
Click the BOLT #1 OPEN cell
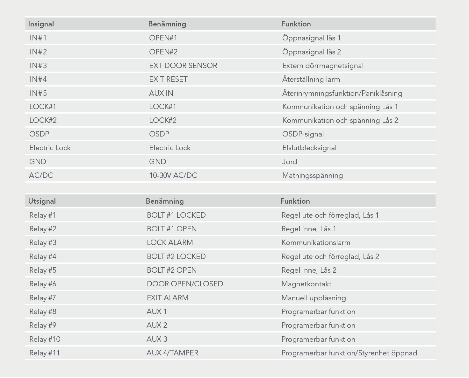pyautogui.click(x=172, y=229)
